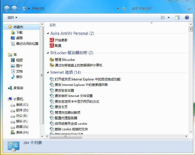The image size is (195, 155).
Task: Click horizontal scrollbar right arrow
Action: pyautogui.click(x=186, y=136)
